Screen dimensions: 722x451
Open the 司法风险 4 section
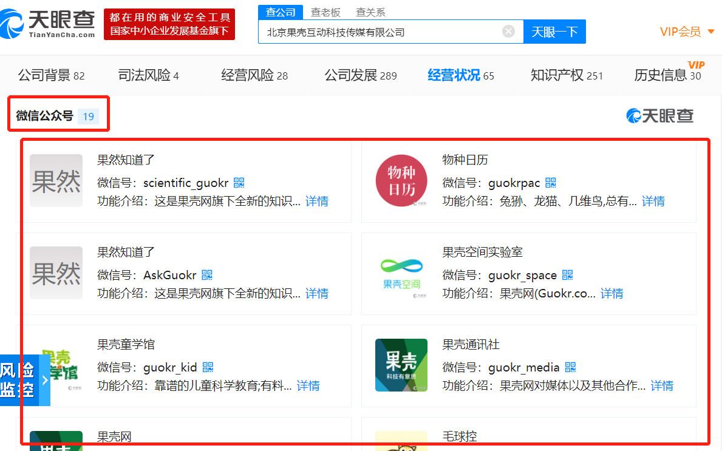[x=148, y=75]
